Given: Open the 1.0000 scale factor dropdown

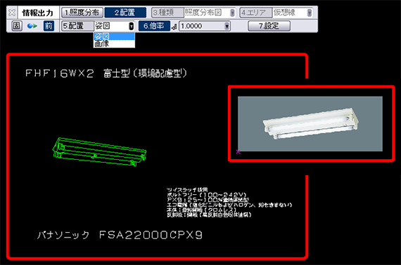Looking at the screenshot, I should [205, 26].
